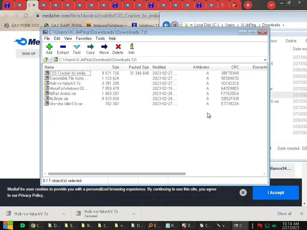Expand options for first Hulk-vs-fakeAV.7z download
The height and width of the screenshot is (230, 307).
64,214
